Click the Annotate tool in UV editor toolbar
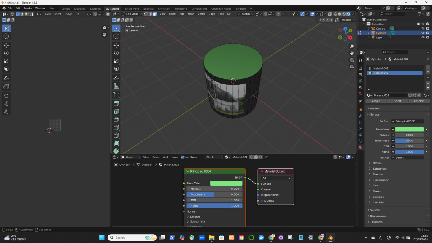 (x=6, y=78)
